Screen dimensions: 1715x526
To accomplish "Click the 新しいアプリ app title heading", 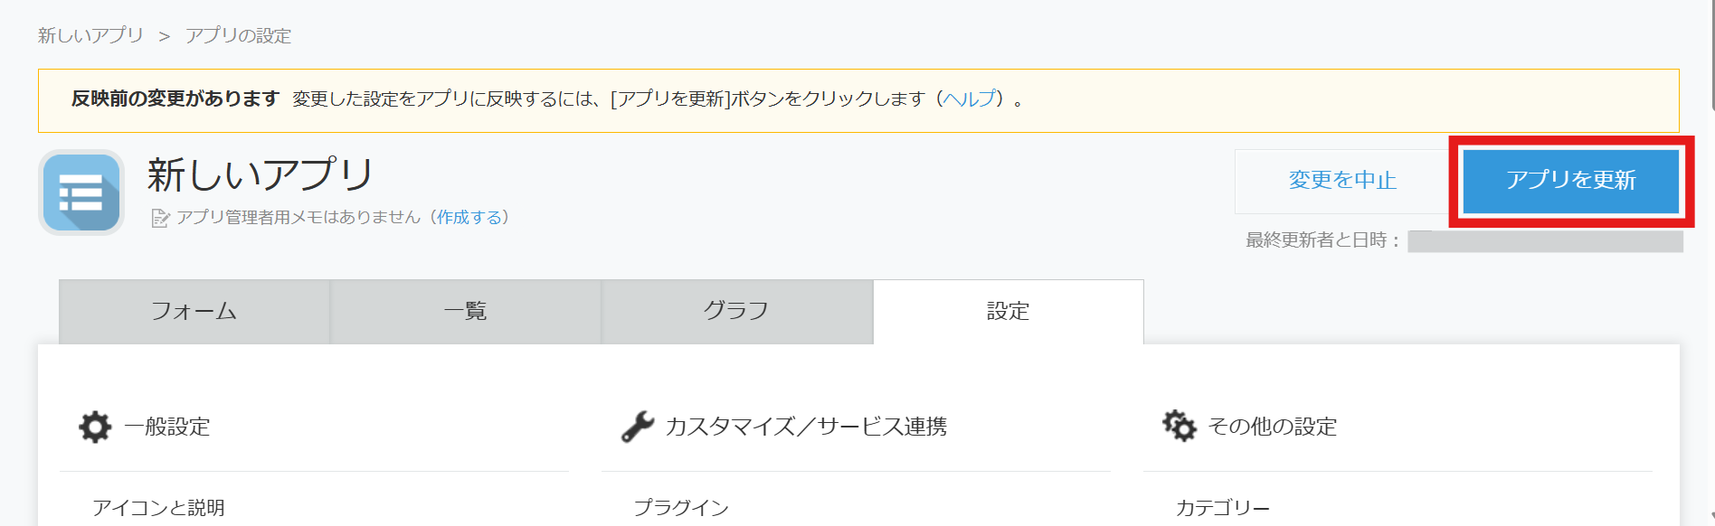I will (261, 174).
